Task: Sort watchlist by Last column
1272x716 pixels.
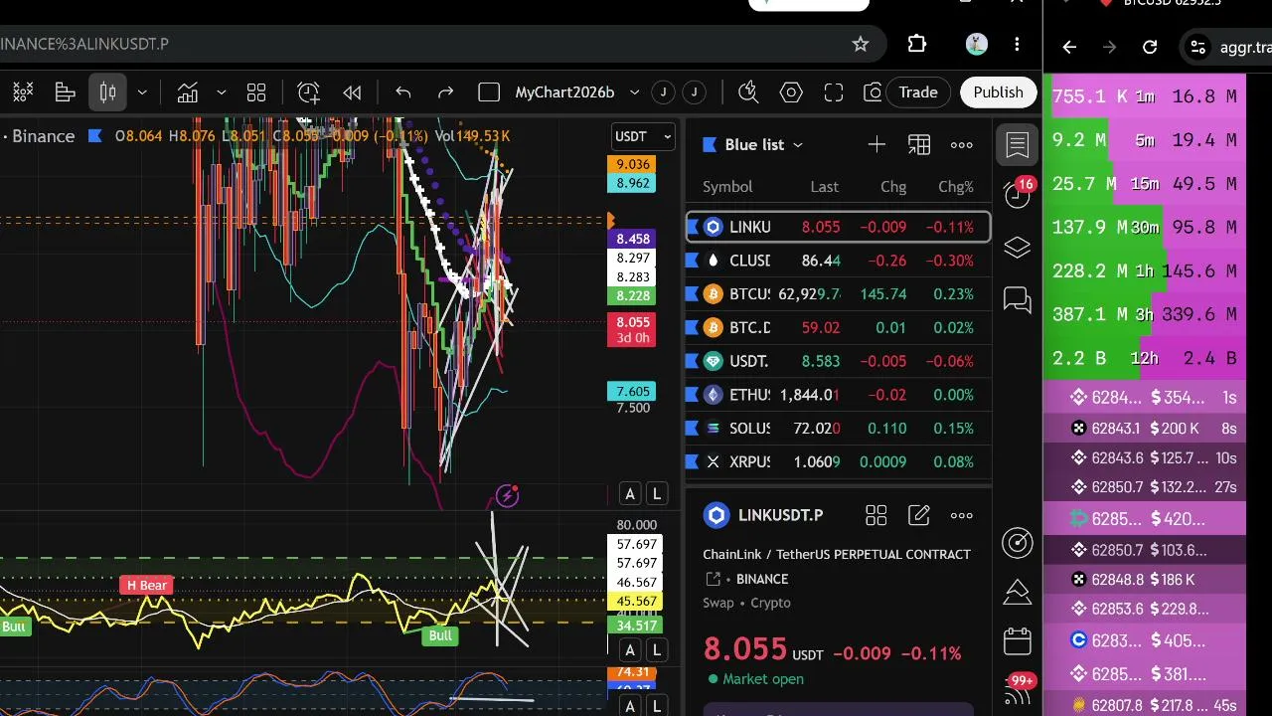Action: click(x=824, y=187)
